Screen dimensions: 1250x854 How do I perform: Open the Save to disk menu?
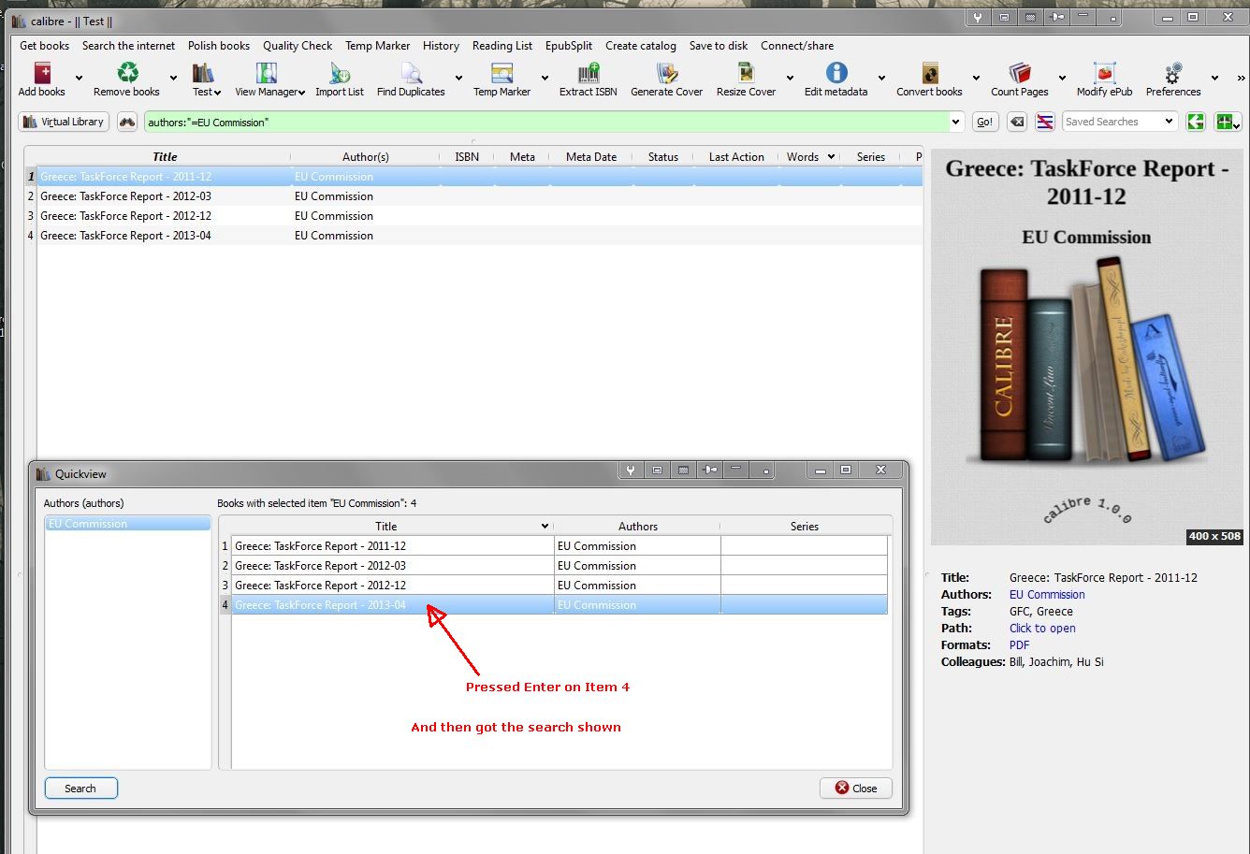click(x=719, y=46)
